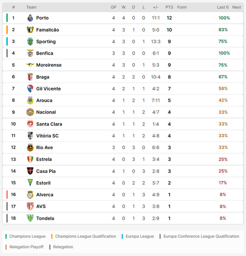Sort table by PTS column header
The image size is (246, 256).
169,7
